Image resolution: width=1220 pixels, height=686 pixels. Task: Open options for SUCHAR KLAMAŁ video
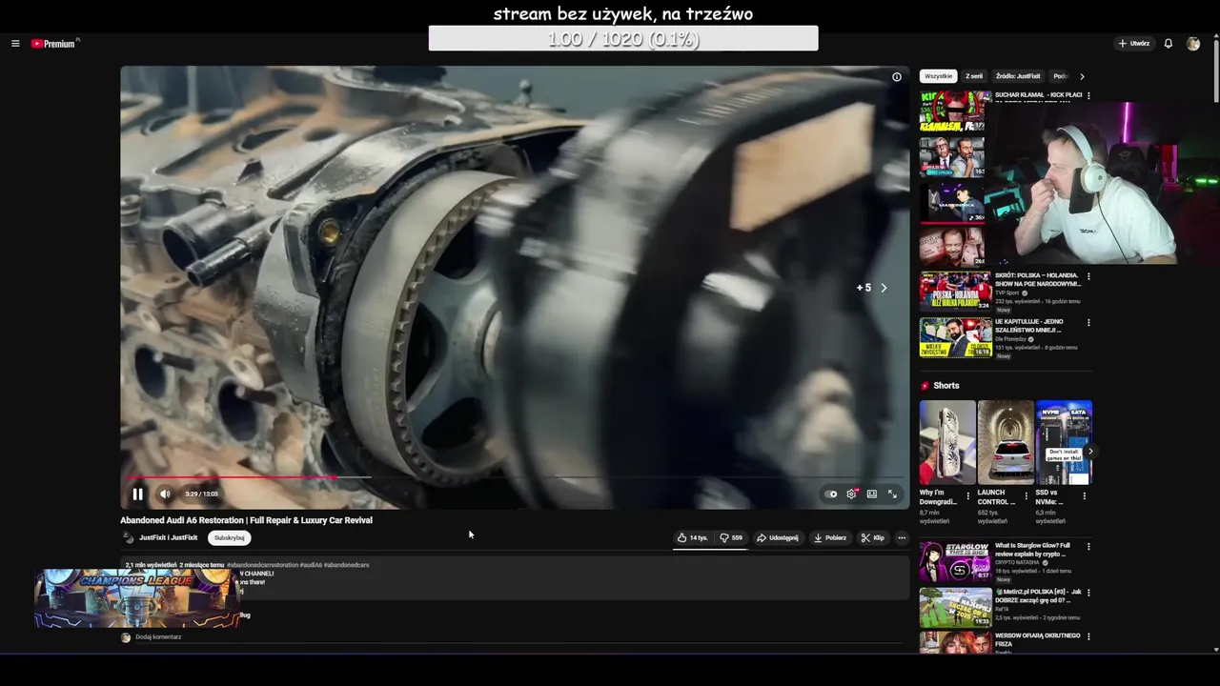pos(1088,96)
